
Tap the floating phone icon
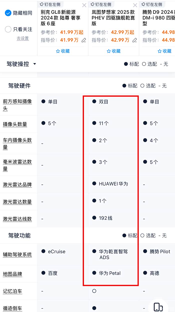coord(158,307)
